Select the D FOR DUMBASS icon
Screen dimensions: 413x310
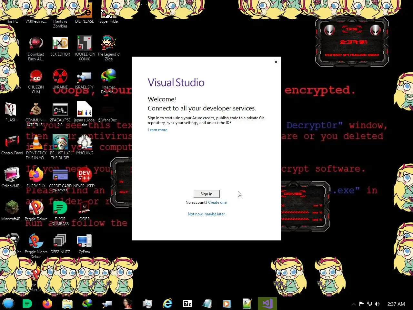pos(60,213)
